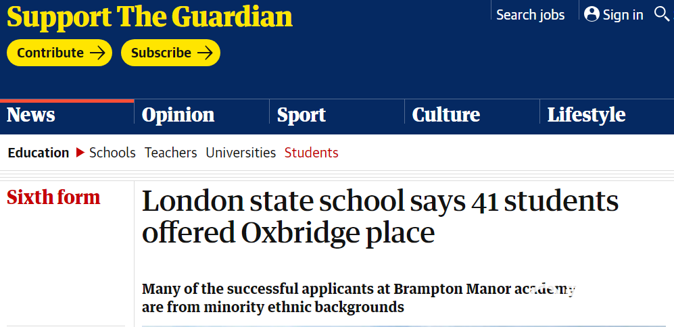Click the red triangle next to Education
This screenshot has width=674, height=327.
(80, 153)
